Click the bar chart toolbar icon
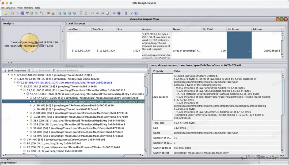The image size is (289, 165). (x=53, y=13)
